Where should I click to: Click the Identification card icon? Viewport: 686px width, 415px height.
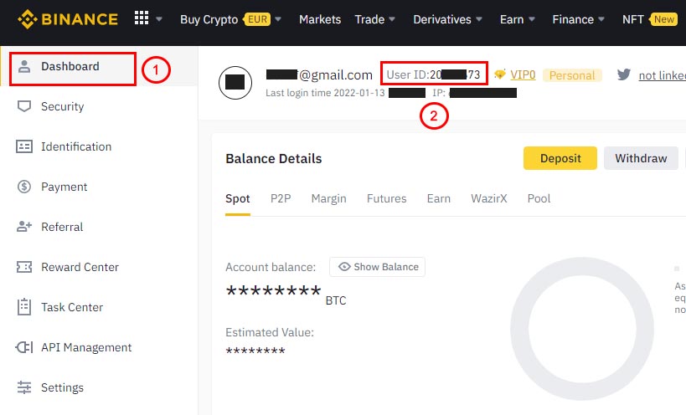pyautogui.click(x=24, y=146)
